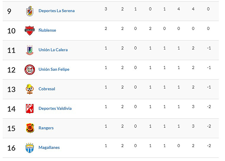Open the Deportes La Serena team link
Viewport: 225px width, 161px height.
(56, 11)
